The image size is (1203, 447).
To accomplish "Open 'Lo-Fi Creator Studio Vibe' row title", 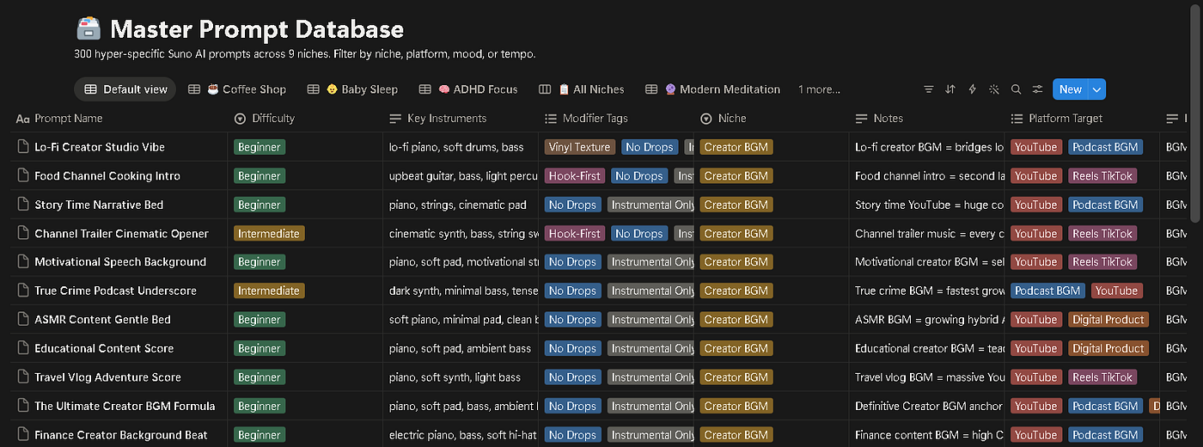I will click(100, 147).
